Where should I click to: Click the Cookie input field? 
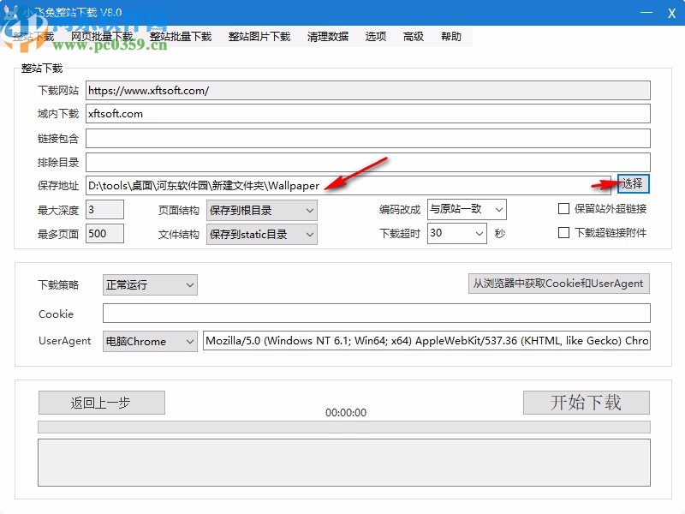point(377,313)
